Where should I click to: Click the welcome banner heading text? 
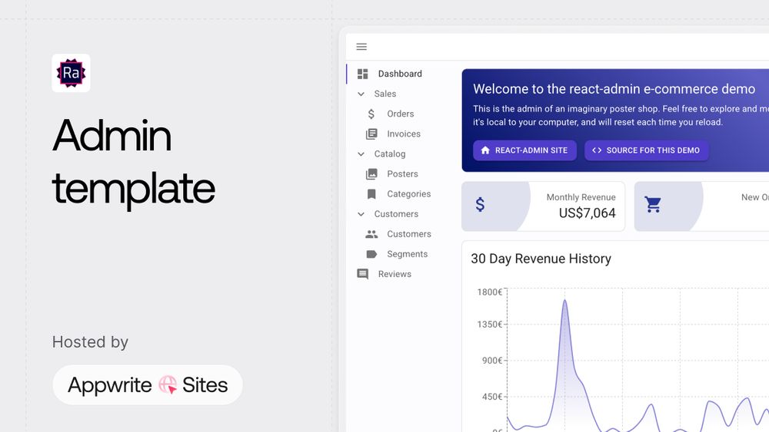tap(614, 89)
